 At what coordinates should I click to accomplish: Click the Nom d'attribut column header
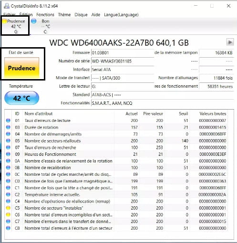click(x=39, y=113)
